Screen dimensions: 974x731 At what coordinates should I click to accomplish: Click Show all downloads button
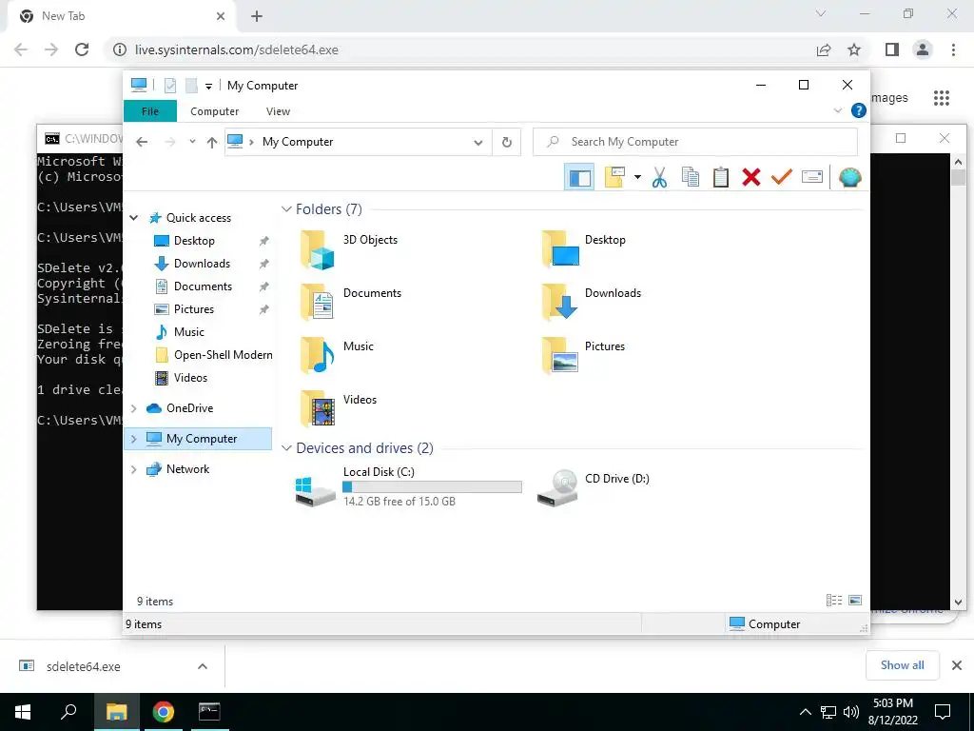coord(902,665)
